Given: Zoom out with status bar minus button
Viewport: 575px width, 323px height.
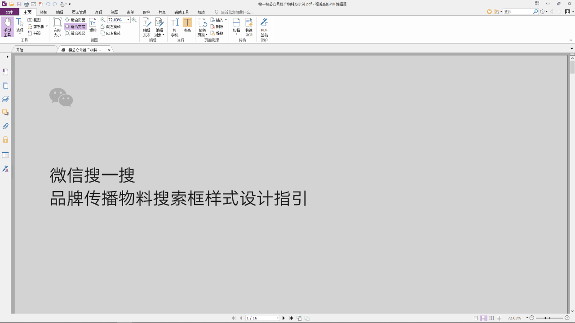Looking at the screenshot, I should (532, 318).
